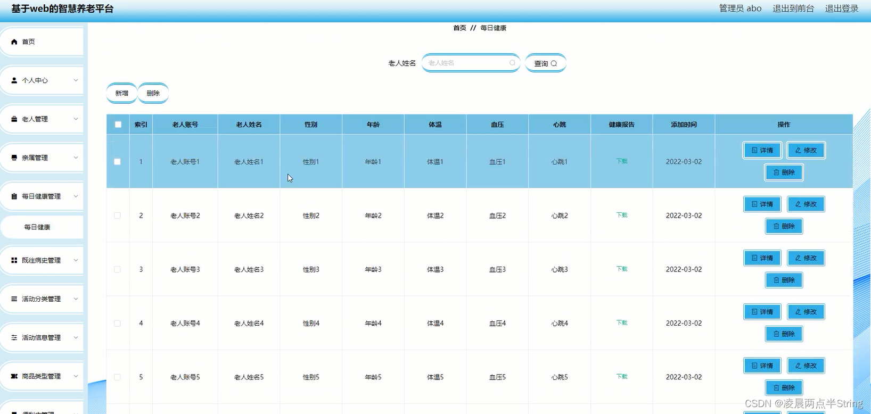Download the 健康报告 for row 5

click(622, 376)
